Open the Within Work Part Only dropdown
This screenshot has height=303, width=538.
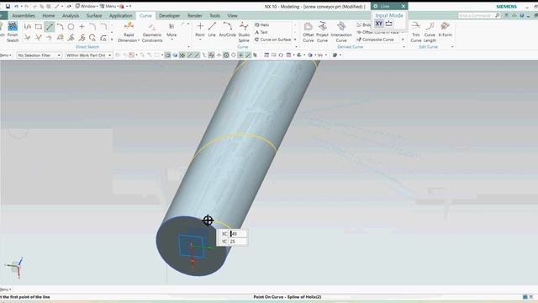click(89, 55)
